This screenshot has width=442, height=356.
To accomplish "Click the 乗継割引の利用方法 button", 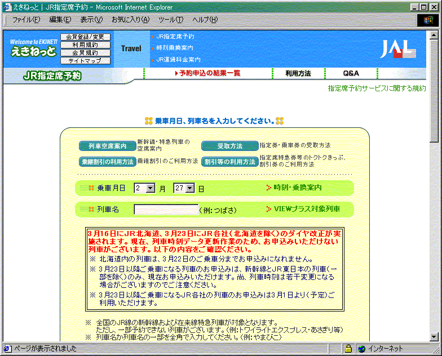I will 107,162.
